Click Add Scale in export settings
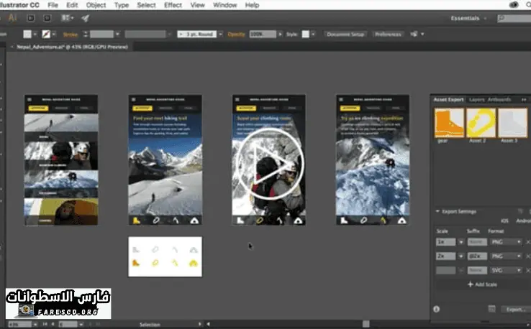The height and width of the screenshot is (329, 531). (x=483, y=284)
